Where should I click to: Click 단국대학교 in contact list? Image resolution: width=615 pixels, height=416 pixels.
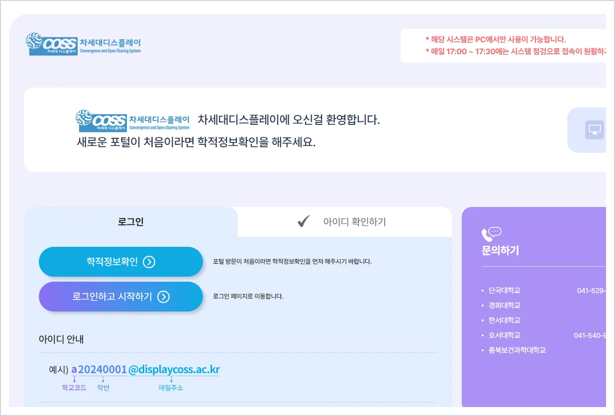coord(504,291)
